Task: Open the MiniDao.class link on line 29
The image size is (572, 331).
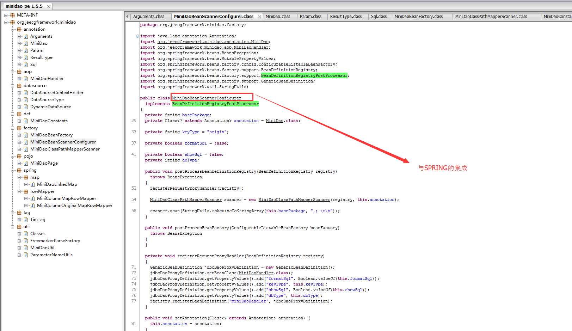Action: click(x=275, y=121)
